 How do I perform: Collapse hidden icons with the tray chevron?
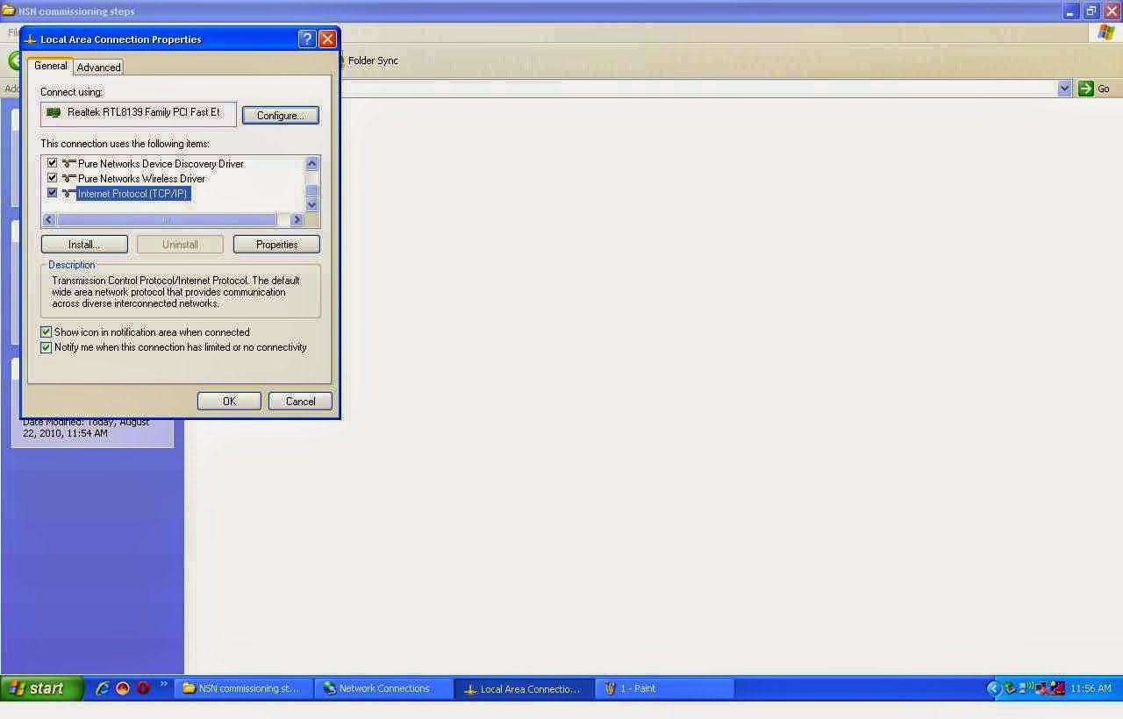pyautogui.click(x=994, y=688)
